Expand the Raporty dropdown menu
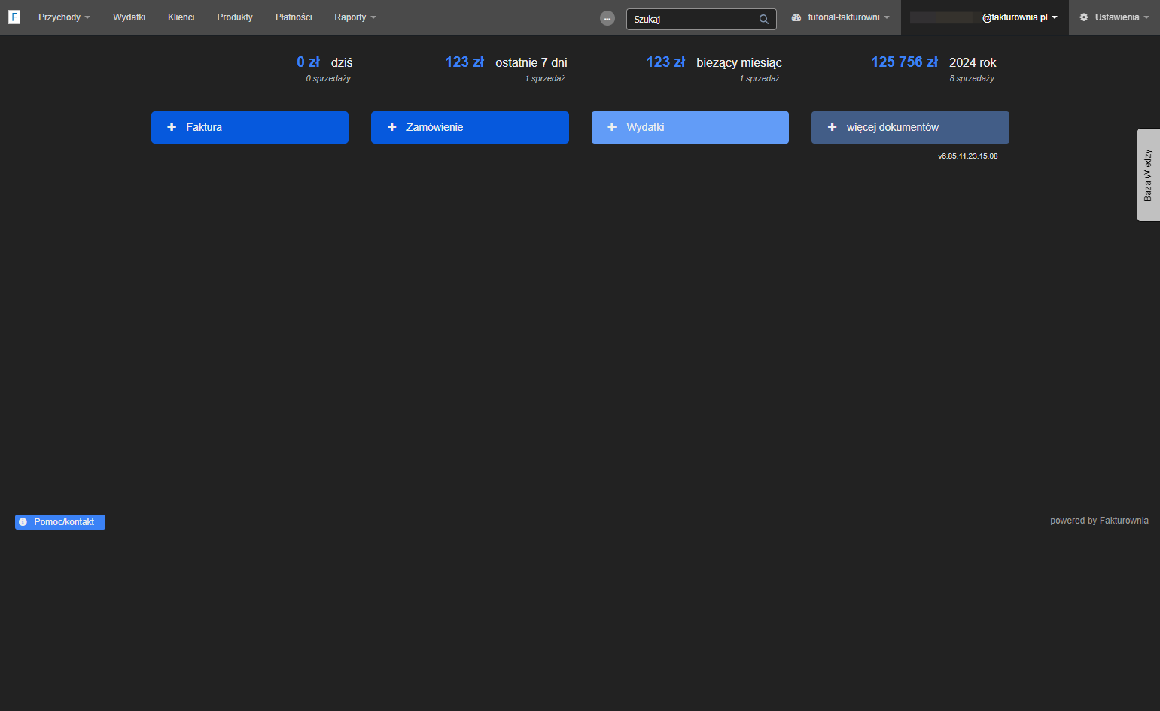 (355, 17)
